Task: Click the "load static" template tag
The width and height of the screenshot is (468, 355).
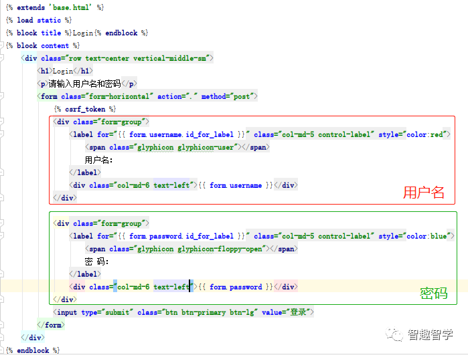Action: tap(39, 20)
